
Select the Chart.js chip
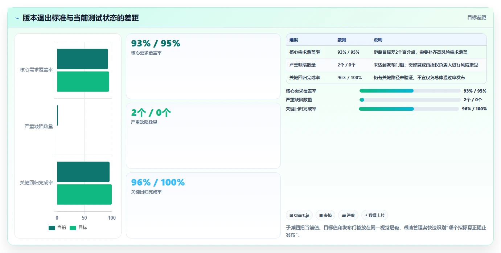299,215
